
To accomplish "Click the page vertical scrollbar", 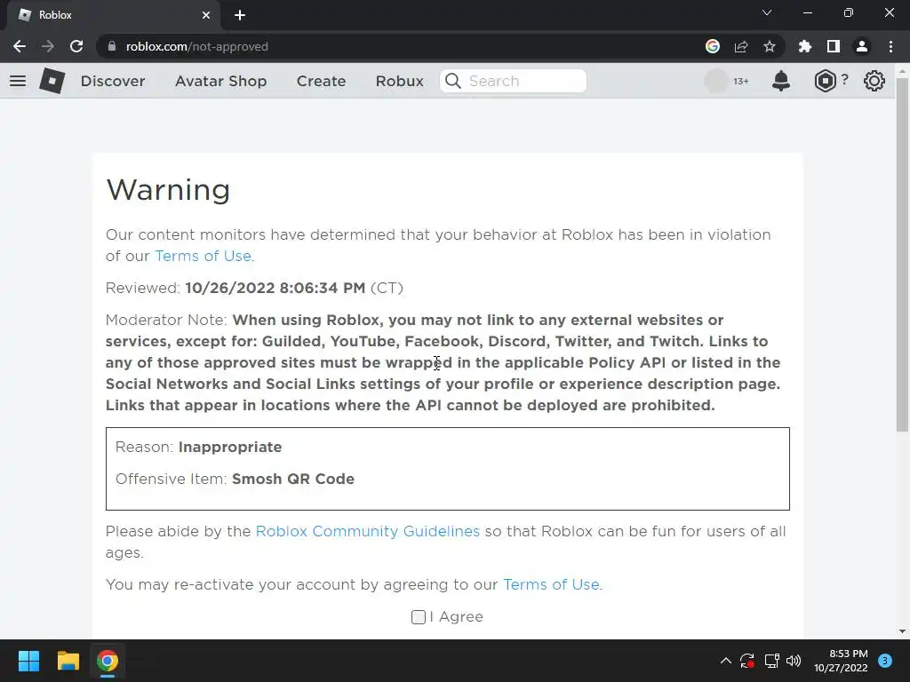I will (902, 255).
